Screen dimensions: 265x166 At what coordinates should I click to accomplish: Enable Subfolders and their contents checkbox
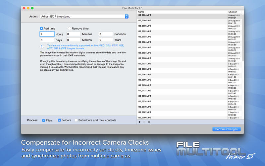76,120
